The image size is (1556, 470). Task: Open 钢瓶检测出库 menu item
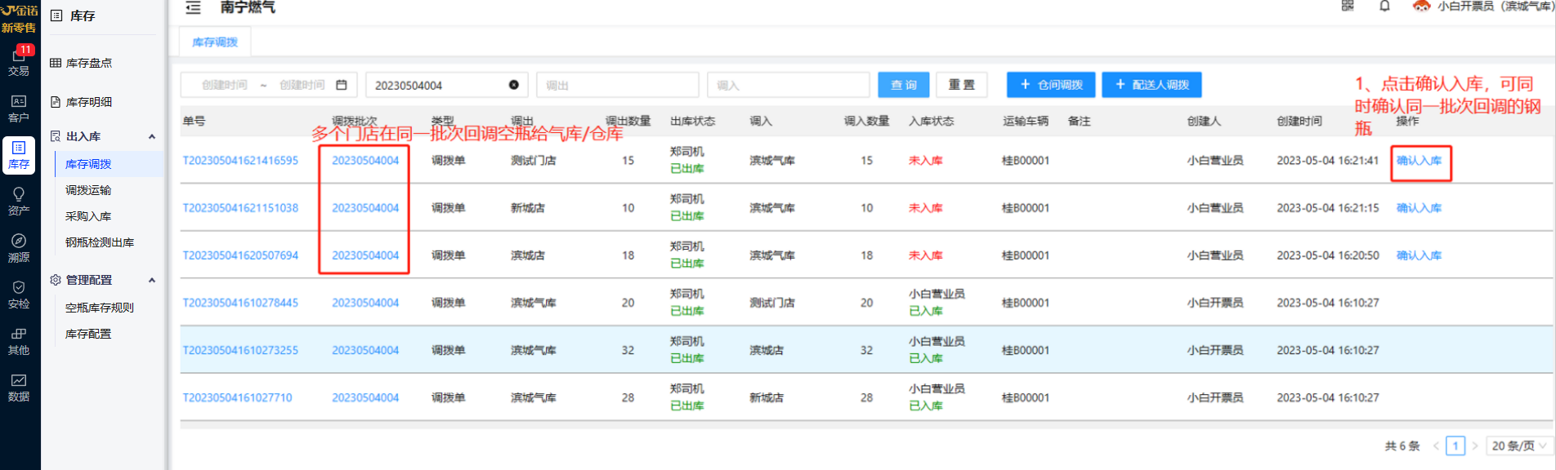(x=100, y=242)
